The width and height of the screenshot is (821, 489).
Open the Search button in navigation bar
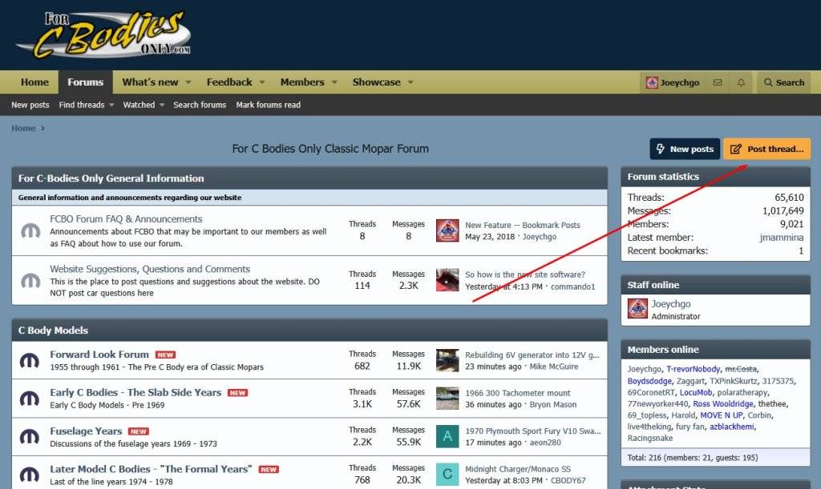click(x=783, y=82)
